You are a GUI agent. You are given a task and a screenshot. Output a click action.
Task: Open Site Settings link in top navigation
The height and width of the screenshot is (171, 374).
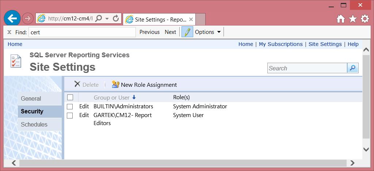pyautogui.click(x=325, y=44)
